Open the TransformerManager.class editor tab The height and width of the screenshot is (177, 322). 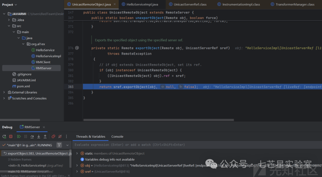(x=292, y=4)
